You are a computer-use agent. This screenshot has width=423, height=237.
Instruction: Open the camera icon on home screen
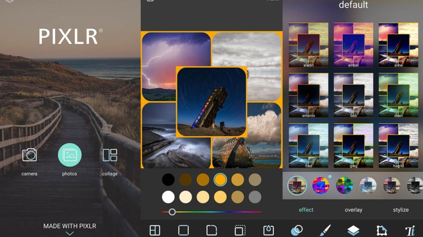(x=30, y=155)
